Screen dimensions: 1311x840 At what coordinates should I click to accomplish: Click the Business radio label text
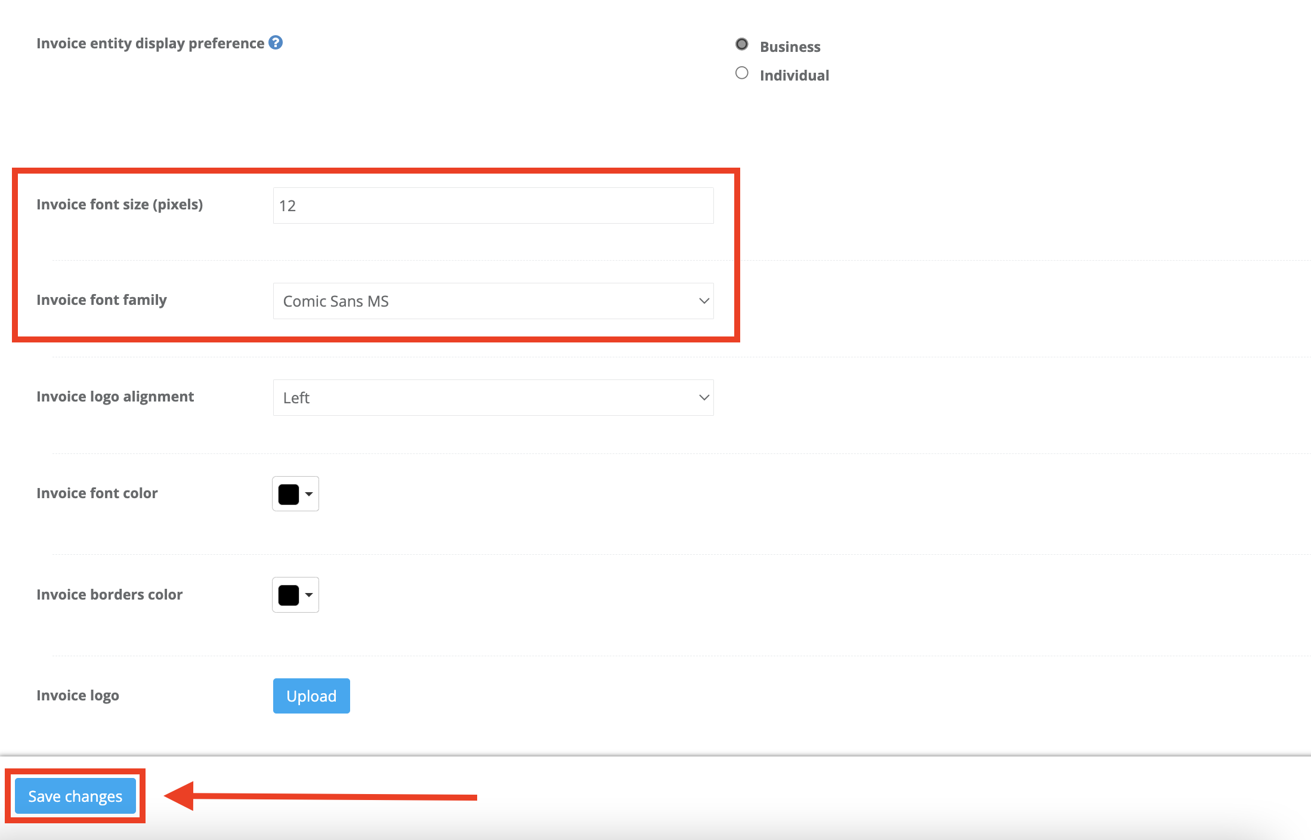click(790, 47)
